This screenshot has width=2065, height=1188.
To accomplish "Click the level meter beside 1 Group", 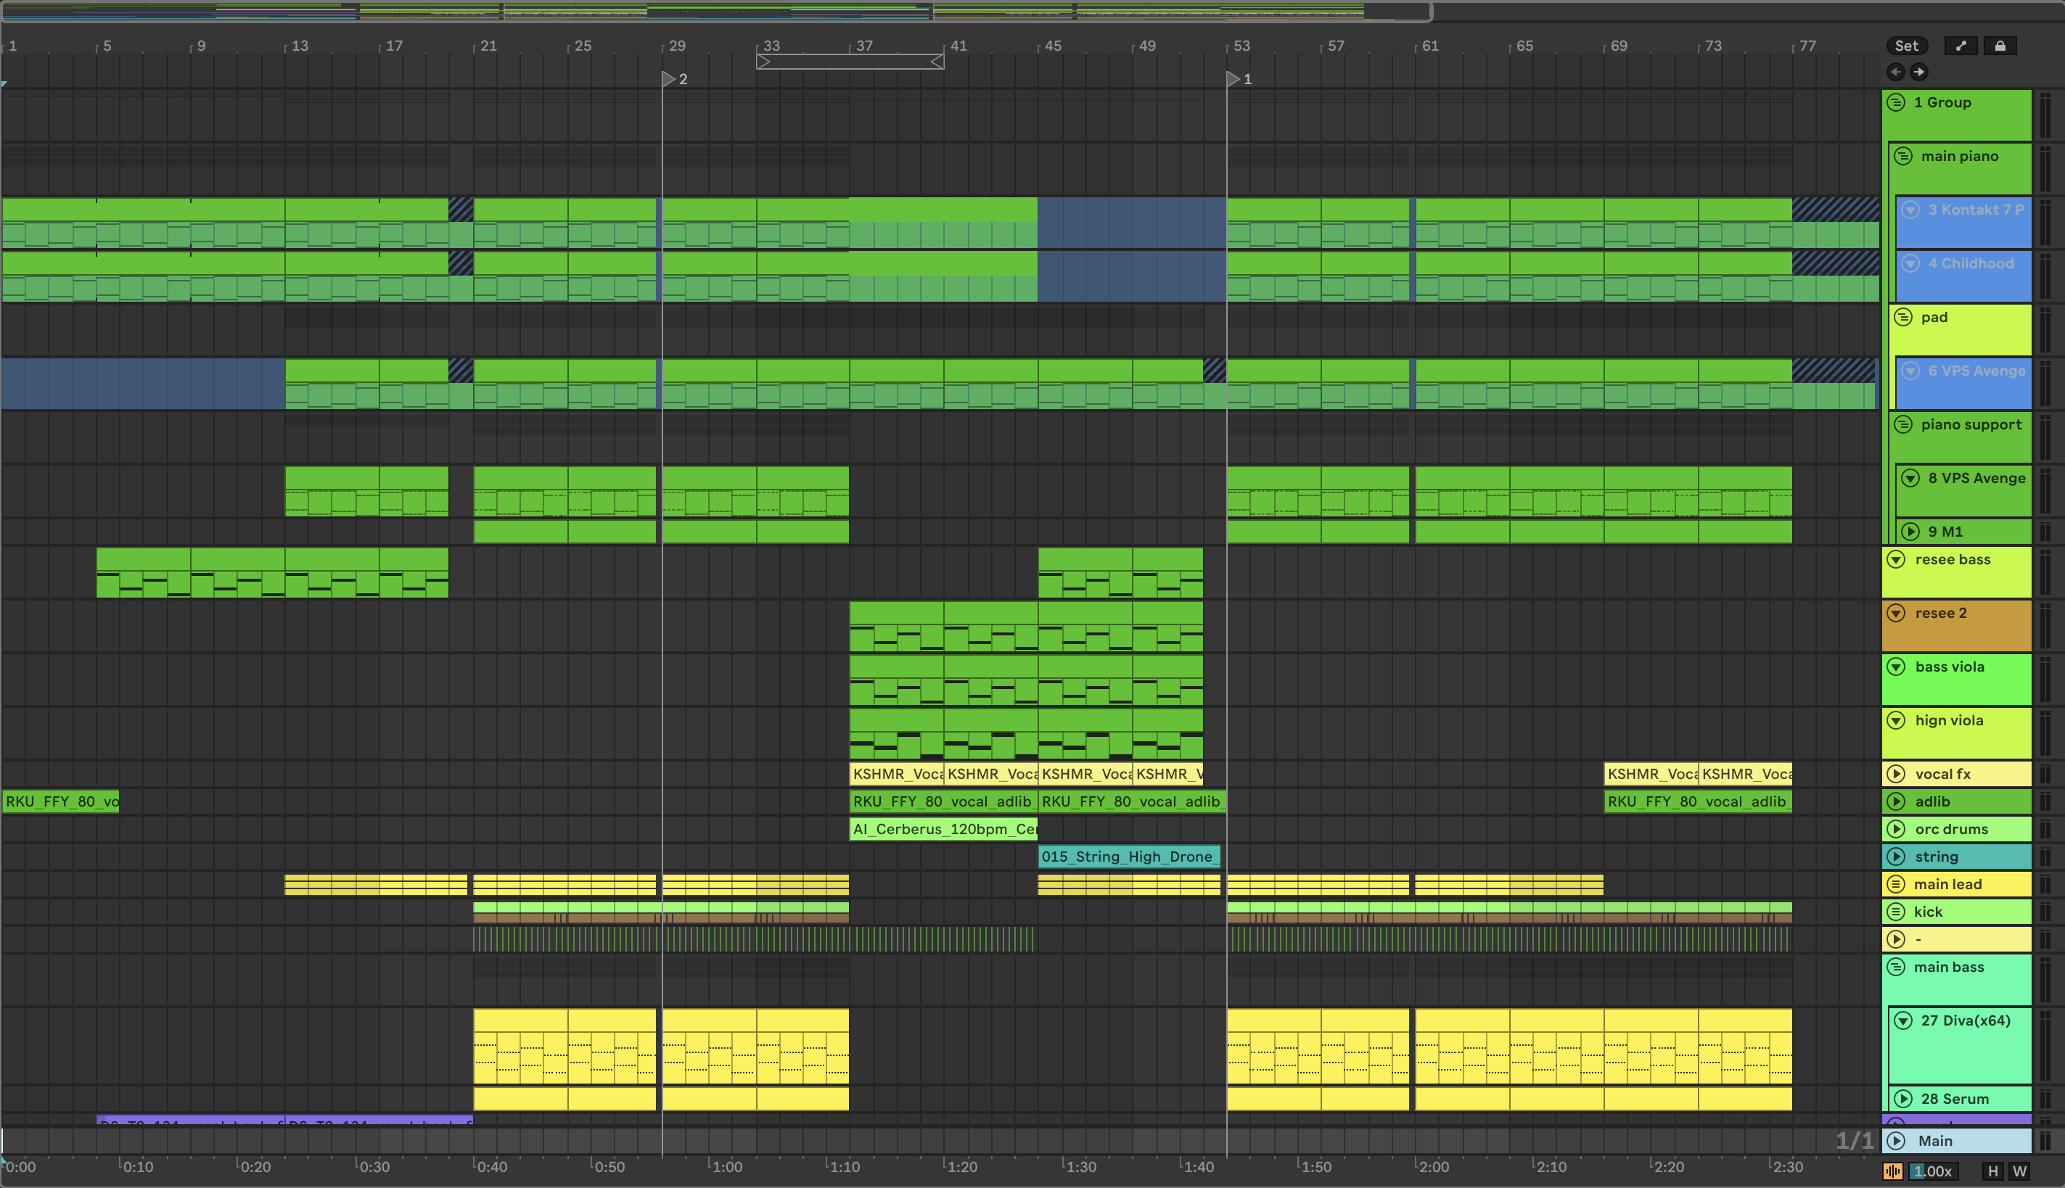I will tap(2045, 115).
